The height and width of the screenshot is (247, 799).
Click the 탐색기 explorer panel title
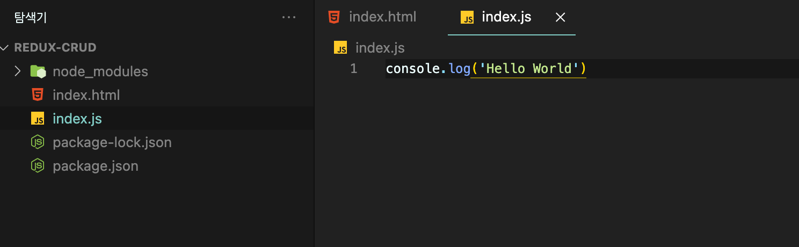31,18
